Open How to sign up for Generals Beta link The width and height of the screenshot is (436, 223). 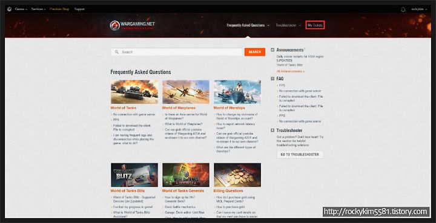(180, 199)
